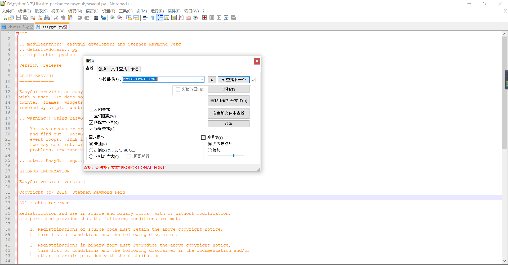Select 扩展(X) search mode radio
The height and width of the screenshot is (265, 508).
coord(91,150)
